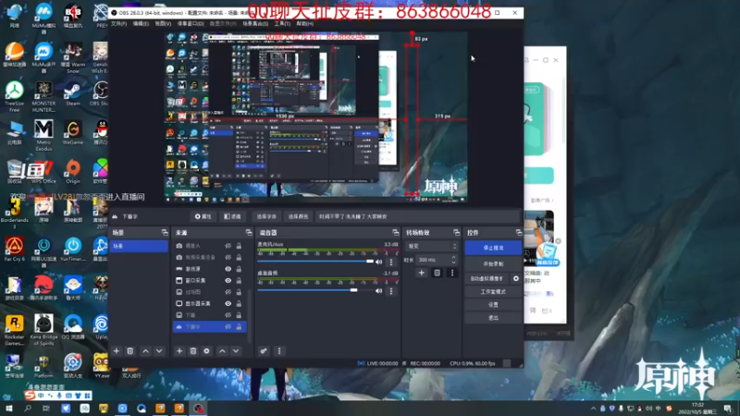
Task: Pop out the 转场特效 dock panel
Action: click(x=456, y=233)
